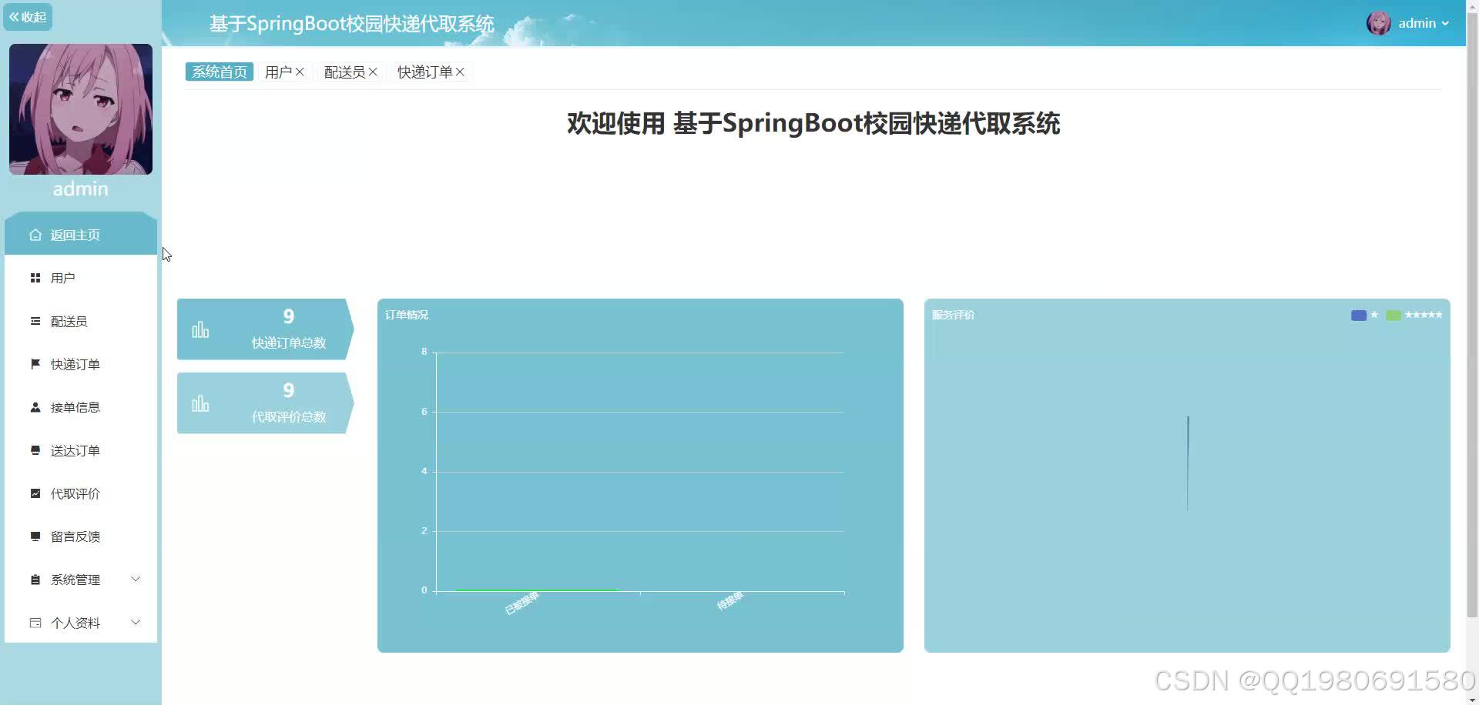Open the 接单信息 sidebar menu item
The image size is (1479, 705).
[81, 407]
